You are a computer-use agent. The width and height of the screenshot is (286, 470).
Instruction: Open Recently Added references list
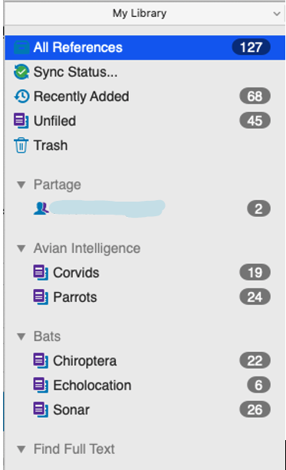(x=145, y=96)
